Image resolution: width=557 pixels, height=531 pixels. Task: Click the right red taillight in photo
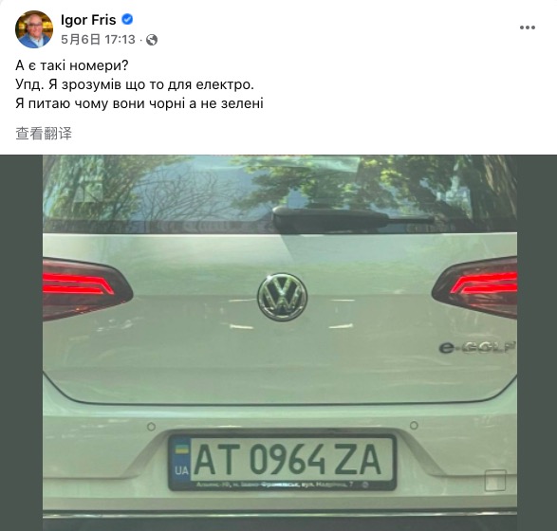(474, 286)
